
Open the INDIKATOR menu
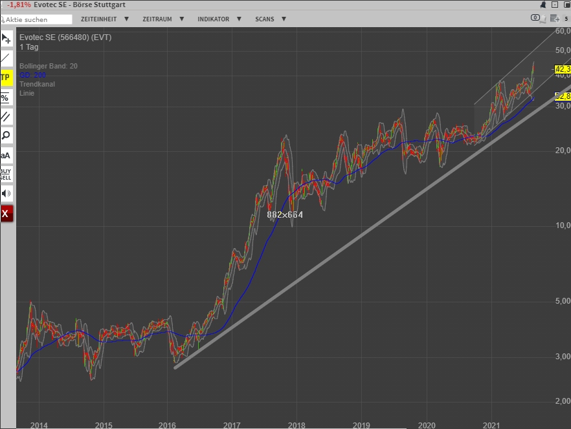[214, 19]
